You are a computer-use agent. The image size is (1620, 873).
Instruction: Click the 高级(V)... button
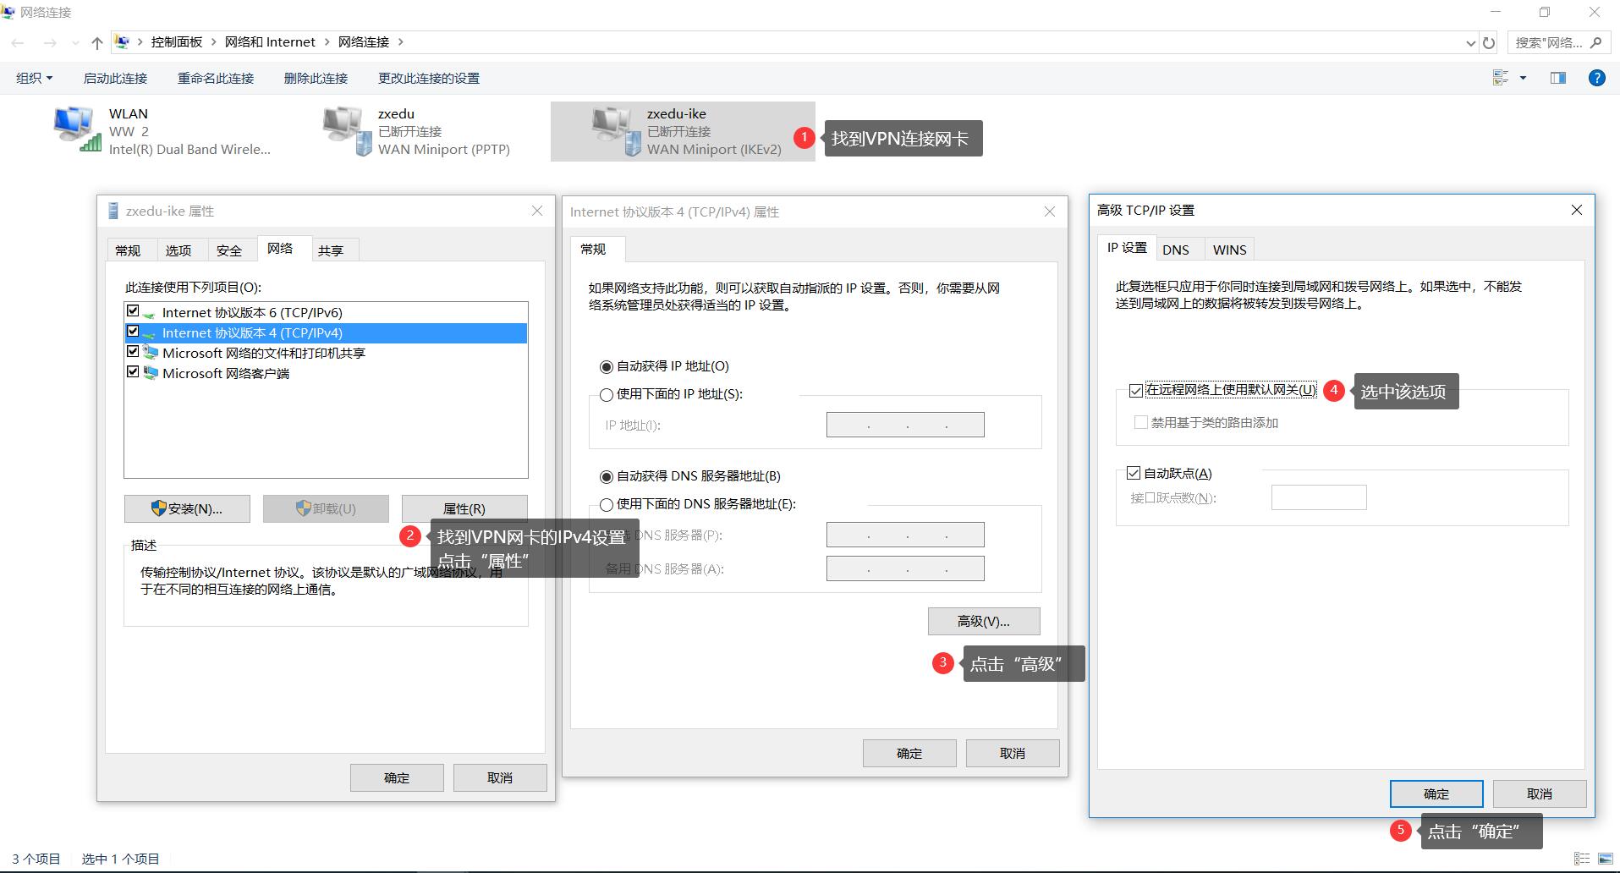click(x=983, y=621)
